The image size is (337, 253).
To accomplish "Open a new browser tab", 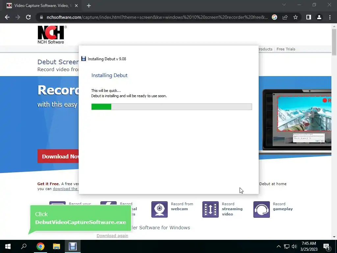I will 89,6.
